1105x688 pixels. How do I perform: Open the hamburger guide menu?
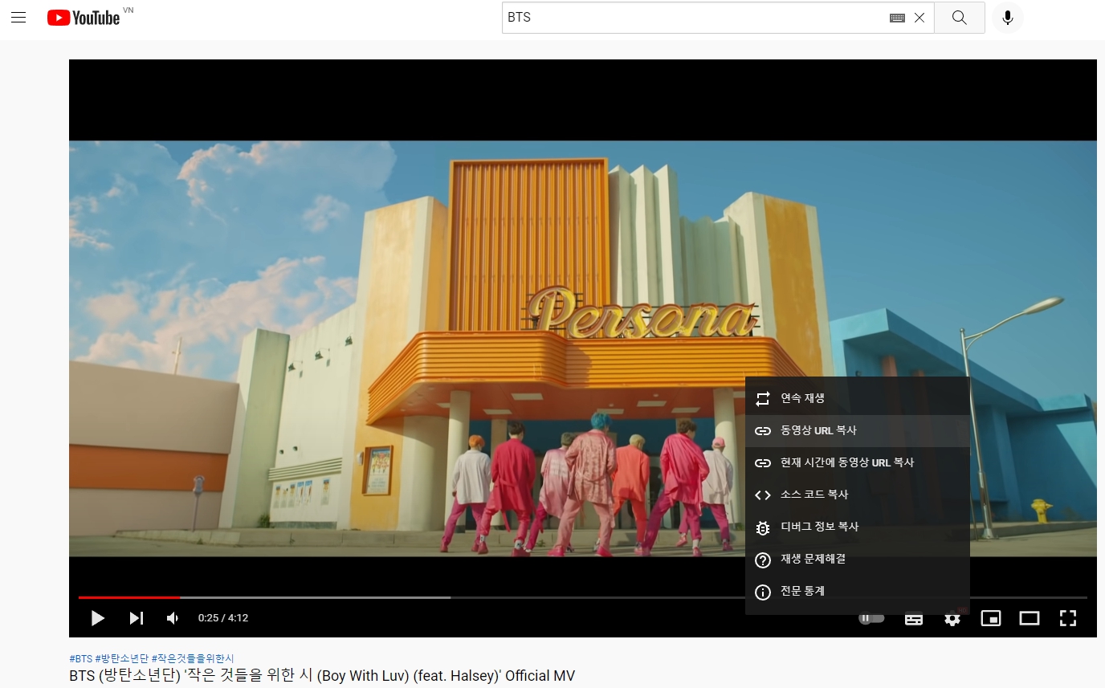pyautogui.click(x=18, y=18)
